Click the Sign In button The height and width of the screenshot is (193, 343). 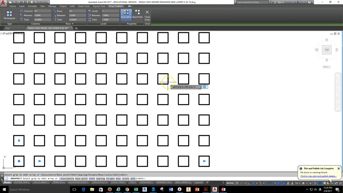click(x=281, y=2)
